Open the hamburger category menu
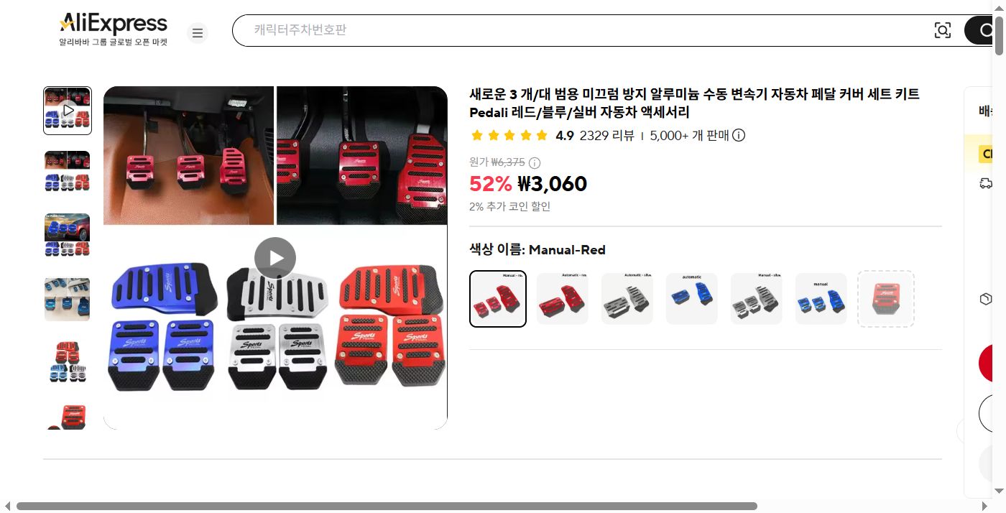Image resolution: width=1006 pixels, height=513 pixels. point(198,33)
